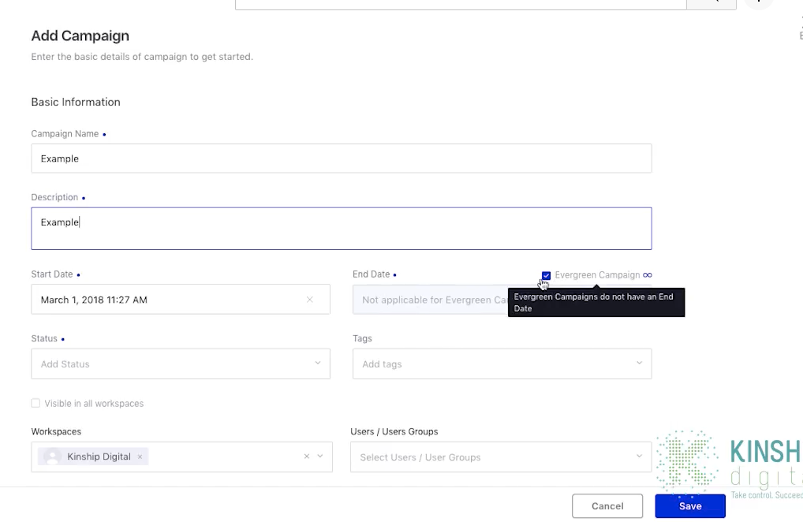Screen dimensions: 803x522
Task: Enable the Visible in all workspaces checkbox
Action: pos(35,404)
